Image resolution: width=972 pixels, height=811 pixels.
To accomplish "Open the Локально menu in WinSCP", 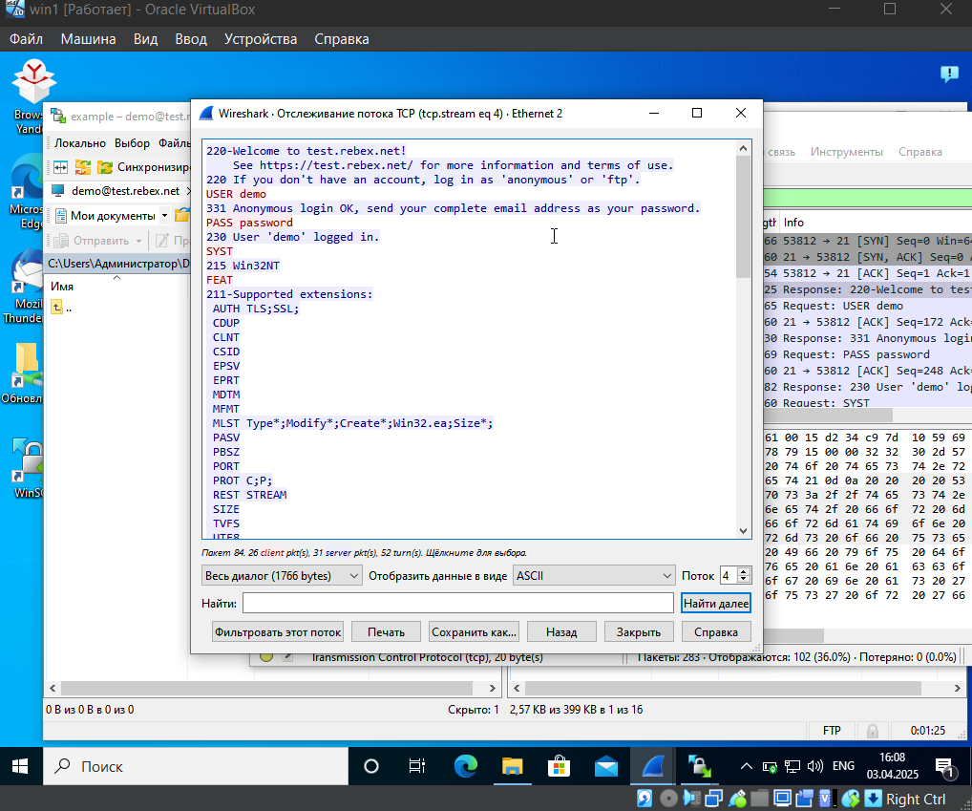I will (x=80, y=143).
